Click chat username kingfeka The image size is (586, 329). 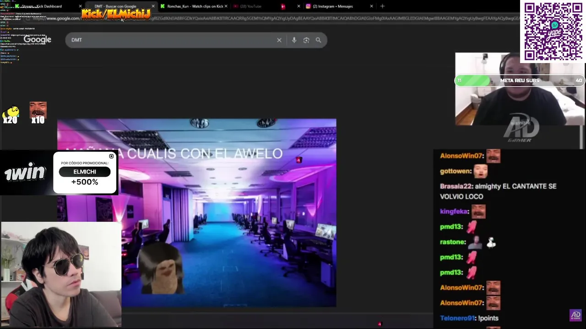(454, 212)
